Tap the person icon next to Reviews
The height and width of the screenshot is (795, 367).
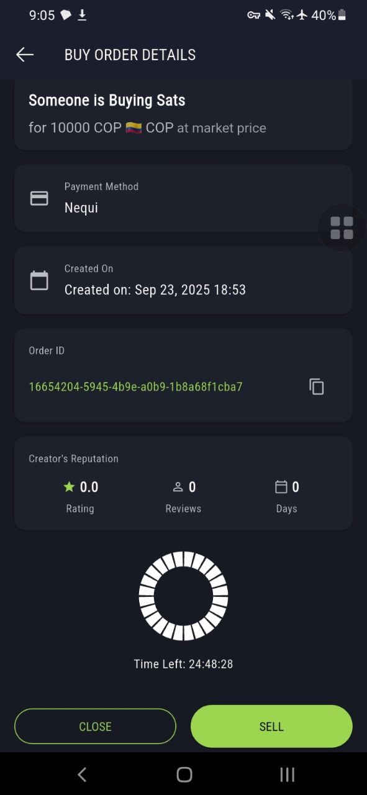coord(178,487)
